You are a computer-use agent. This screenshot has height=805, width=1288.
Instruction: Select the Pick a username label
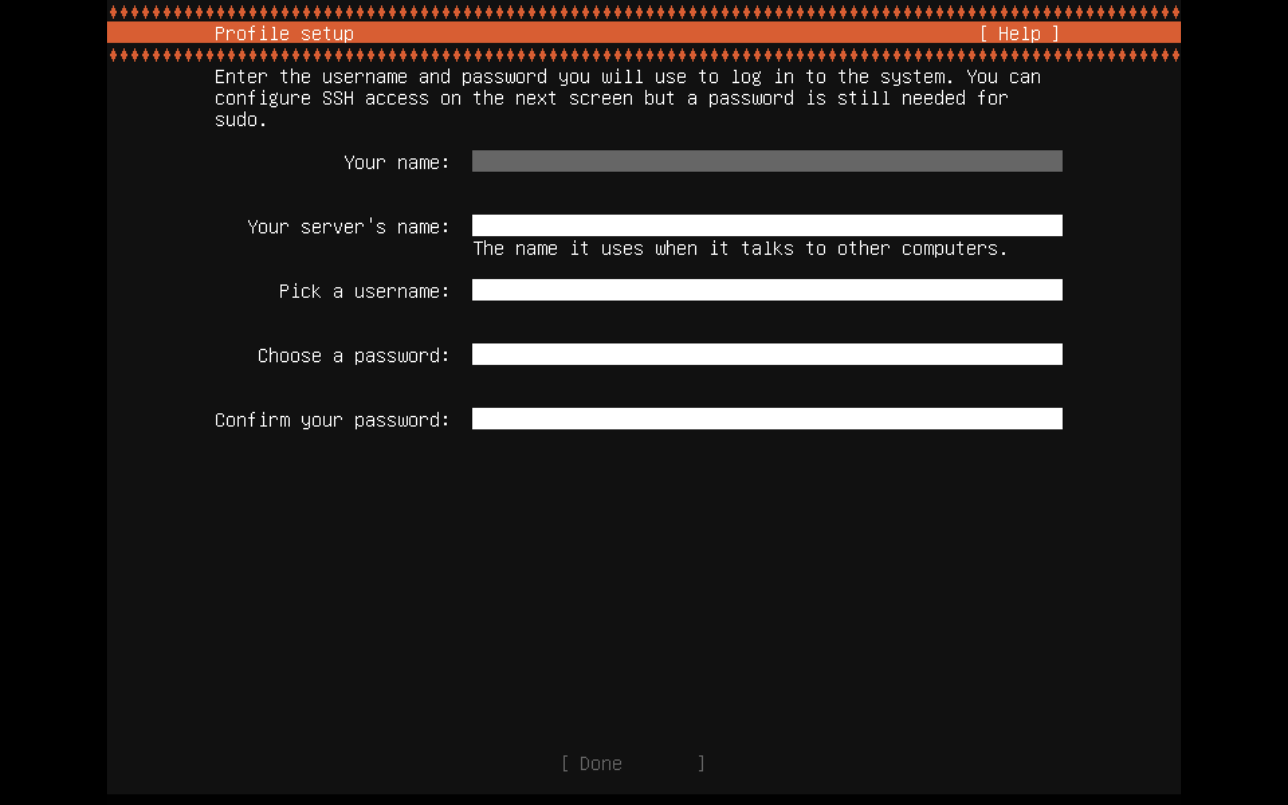point(364,291)
